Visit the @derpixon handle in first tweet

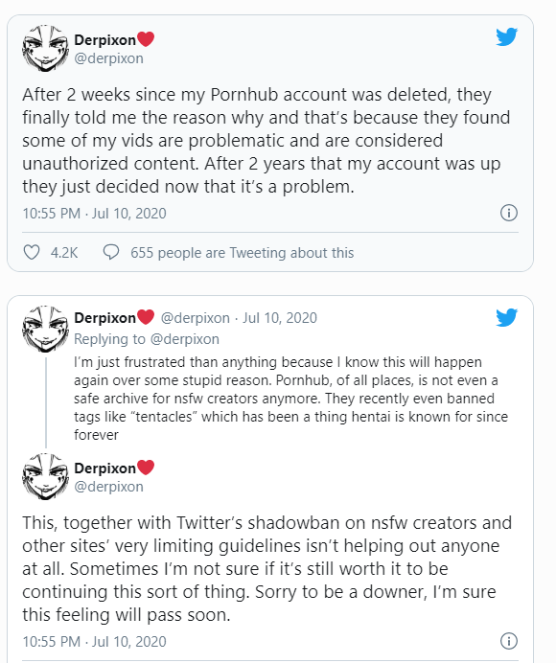click(x=108, y=58)
